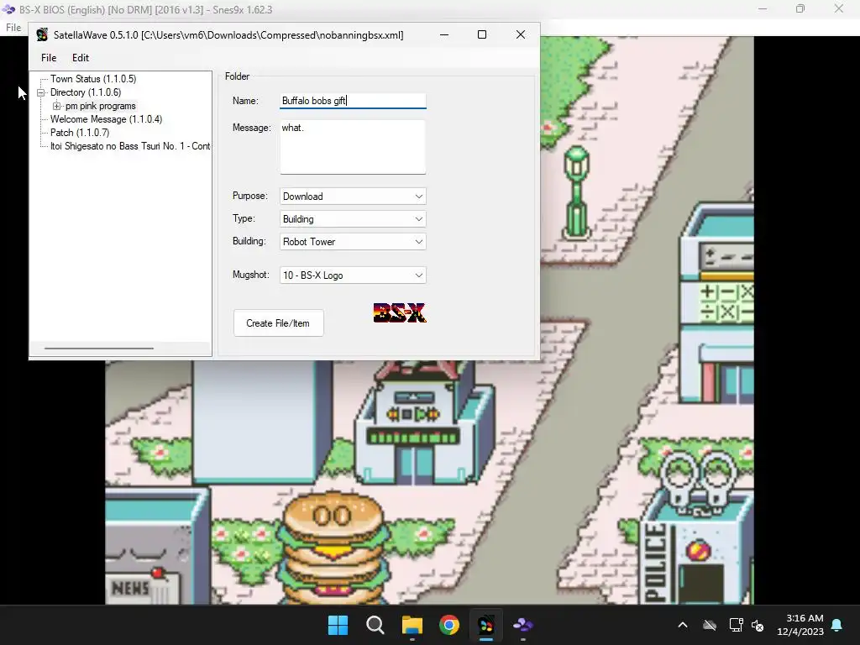Click the tree panel's horizontal scrollbar
Image resolution: width=860 pixels, height=645 pixels.
[99, 349]
